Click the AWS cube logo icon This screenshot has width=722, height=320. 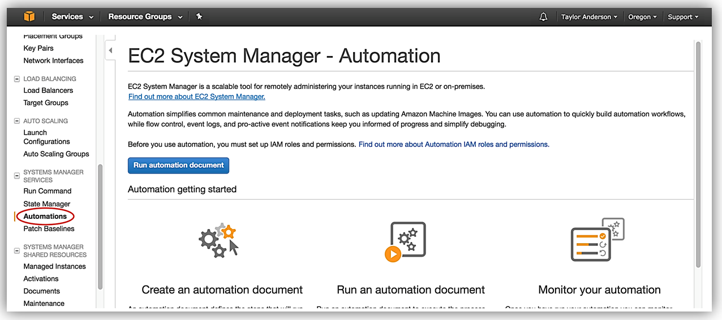click(x=29, y=17)
